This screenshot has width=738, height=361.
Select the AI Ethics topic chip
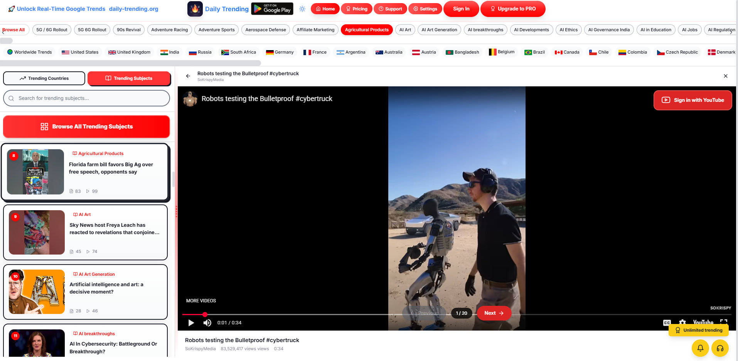(569, 30)
